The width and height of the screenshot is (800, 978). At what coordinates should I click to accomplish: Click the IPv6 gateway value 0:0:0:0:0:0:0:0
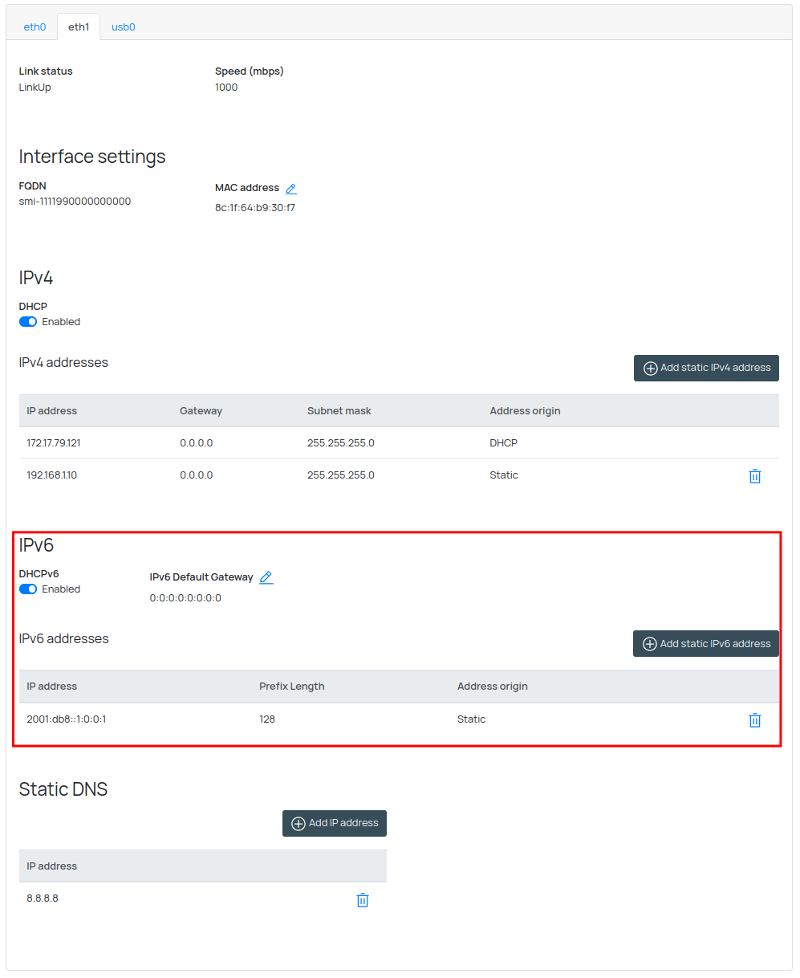coord(185,598)
